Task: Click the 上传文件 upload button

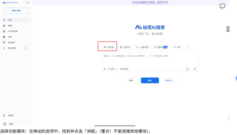Action: [x=142, y=47]
